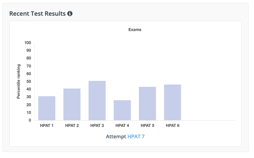The height and width of the screenshot is (158, 254).
Task: Click the Exams chart title
Action: tap(135, 30)
